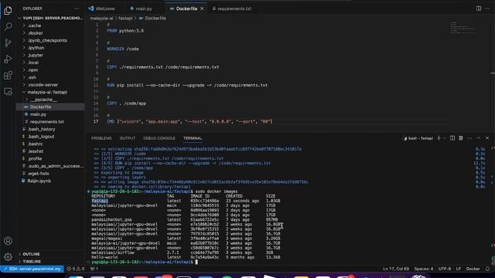Collapse the YUPI SSH workspace root

50,19
